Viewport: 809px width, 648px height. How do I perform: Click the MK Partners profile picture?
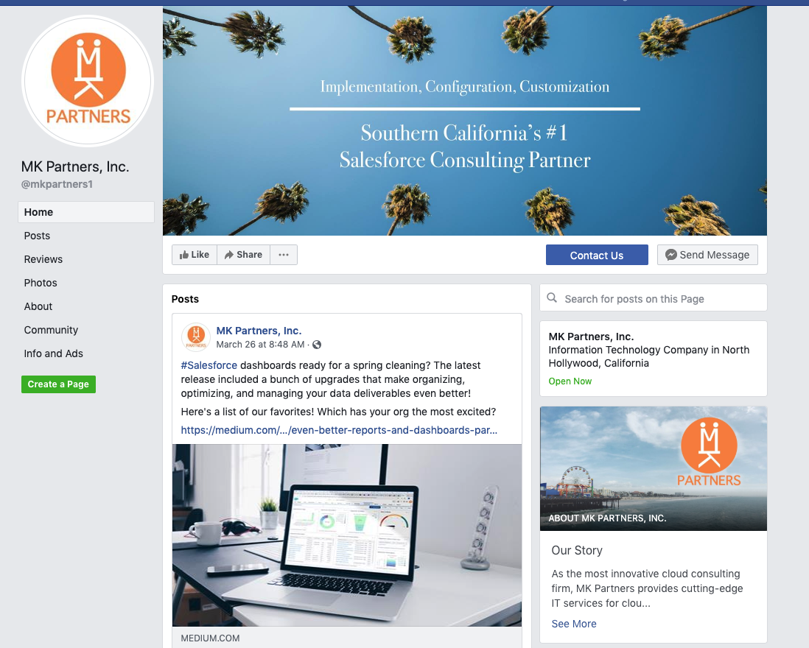coord(88,81)
